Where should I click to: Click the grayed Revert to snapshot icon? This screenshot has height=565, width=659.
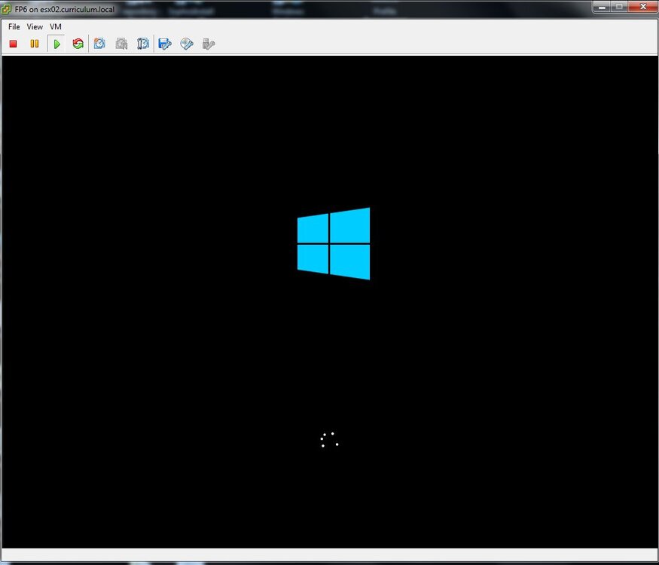pyautogui.click(x=121, y=44)
